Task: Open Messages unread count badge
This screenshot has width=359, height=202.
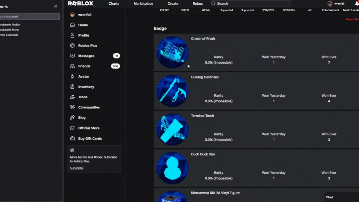Action: tap(116, 56)
